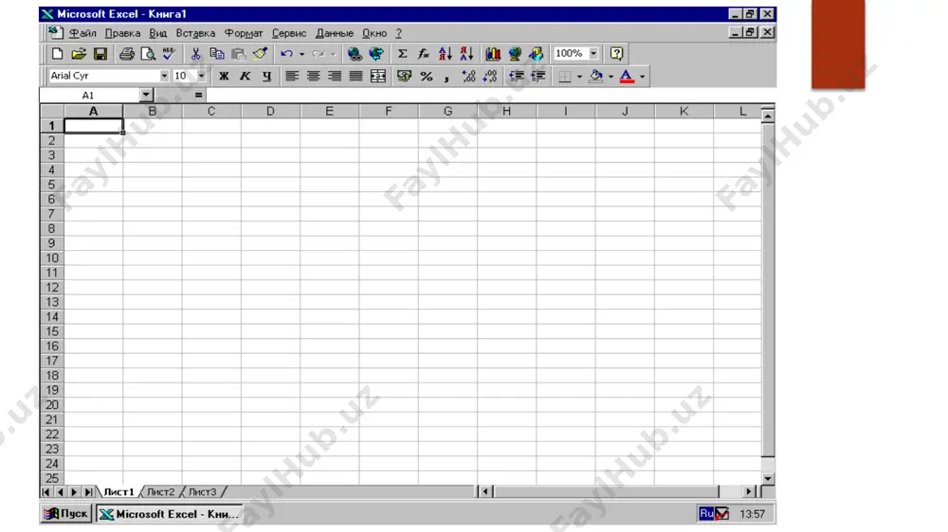Open the Формат menu
This screenshot has height=532, width=948.
click(244, 33)
